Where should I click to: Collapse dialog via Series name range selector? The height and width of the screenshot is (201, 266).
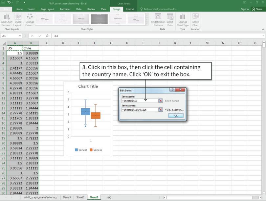pyautogui.click(x=161, y=101)
